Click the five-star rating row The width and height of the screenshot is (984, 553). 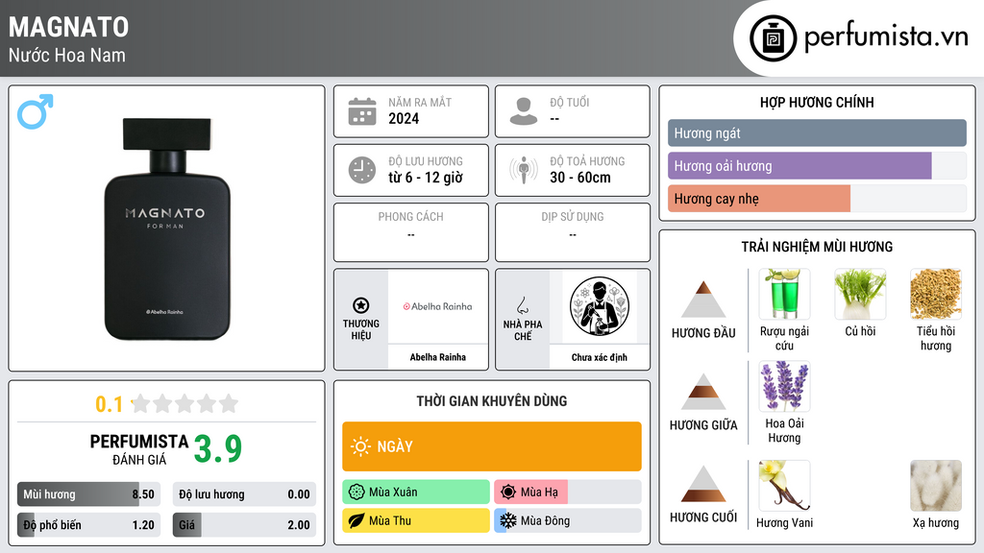[184, 403]
